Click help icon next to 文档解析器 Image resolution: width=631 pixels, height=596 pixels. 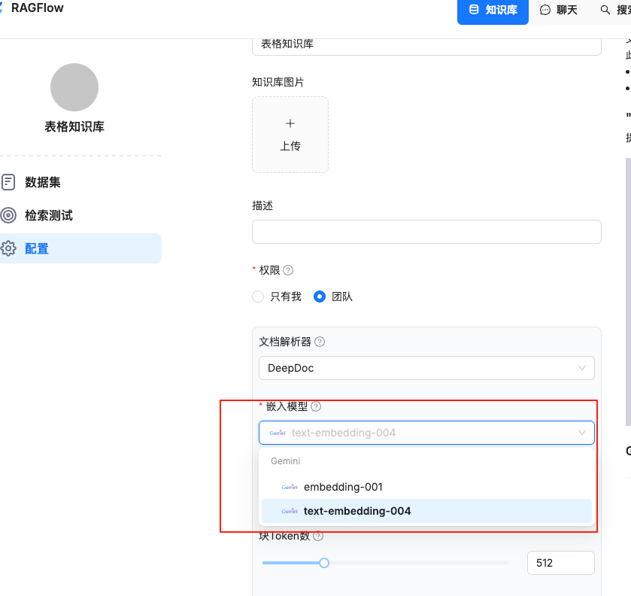coord(320,342)
